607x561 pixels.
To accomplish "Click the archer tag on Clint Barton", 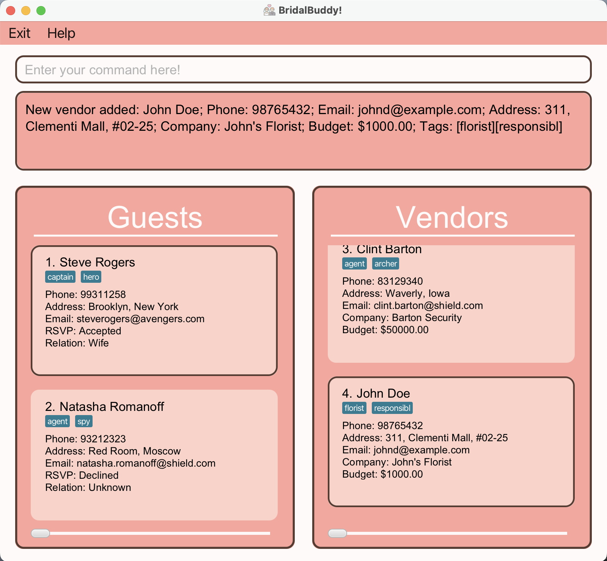I will 385,263.
